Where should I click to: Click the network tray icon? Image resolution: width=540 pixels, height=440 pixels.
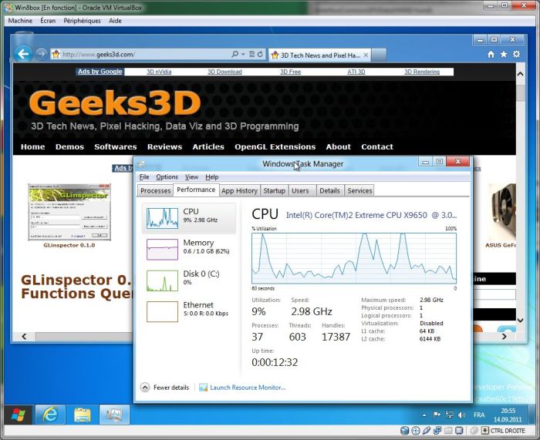coord(450,415)
